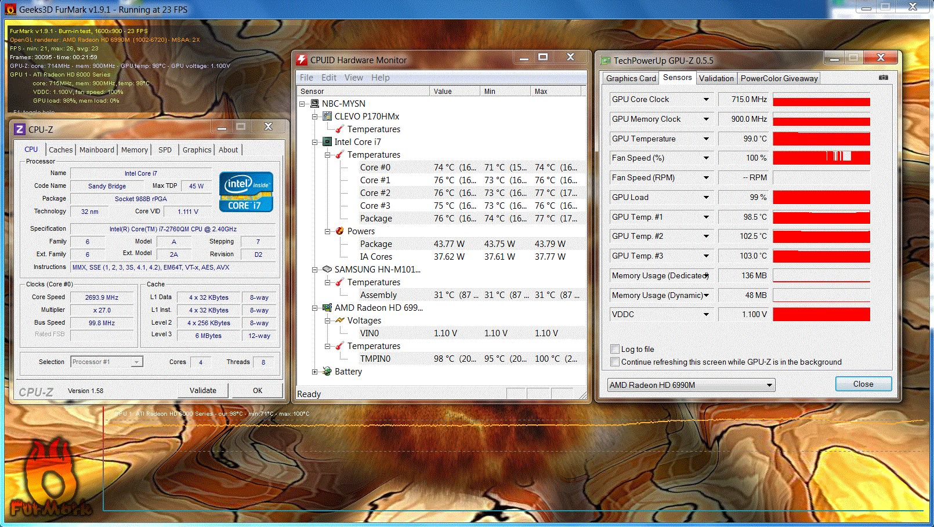Switch to the Graphics Card tab in GPU-Z
This screenshot has height=527, width=934.
[631, 78]
